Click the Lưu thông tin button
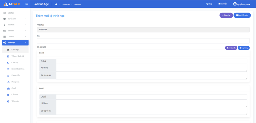Viewport: 256px width, 123px height. coord(242,15)
